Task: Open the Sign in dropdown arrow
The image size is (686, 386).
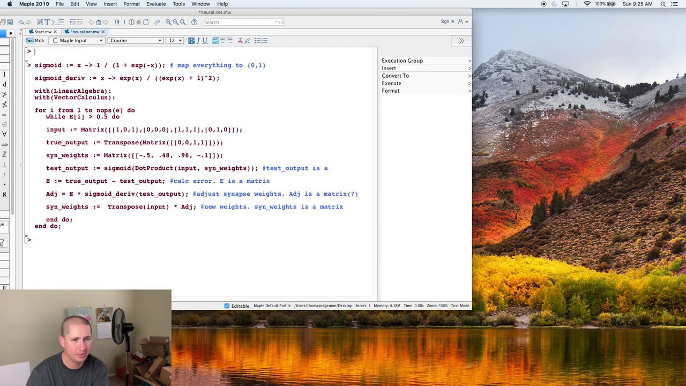Action: coord(467,22)
